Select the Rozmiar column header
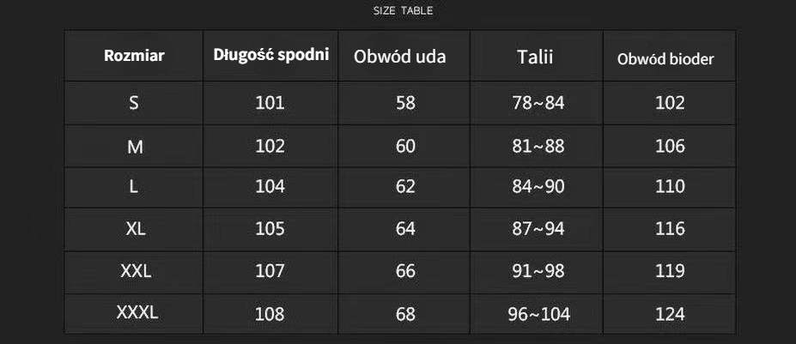This screenshot has width=796, height=344. 134,56
